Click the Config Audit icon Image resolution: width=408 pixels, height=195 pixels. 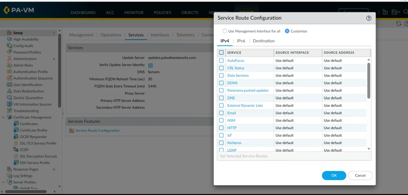click(9, 46)
